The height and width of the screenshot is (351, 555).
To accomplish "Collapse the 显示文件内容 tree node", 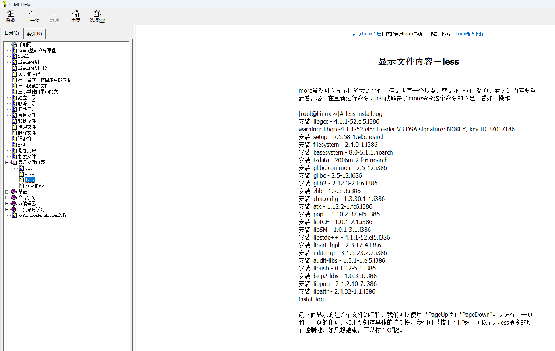I will coord(7,162).
